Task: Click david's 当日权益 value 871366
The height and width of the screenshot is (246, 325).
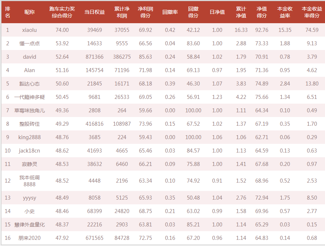Action: [95, 57]
